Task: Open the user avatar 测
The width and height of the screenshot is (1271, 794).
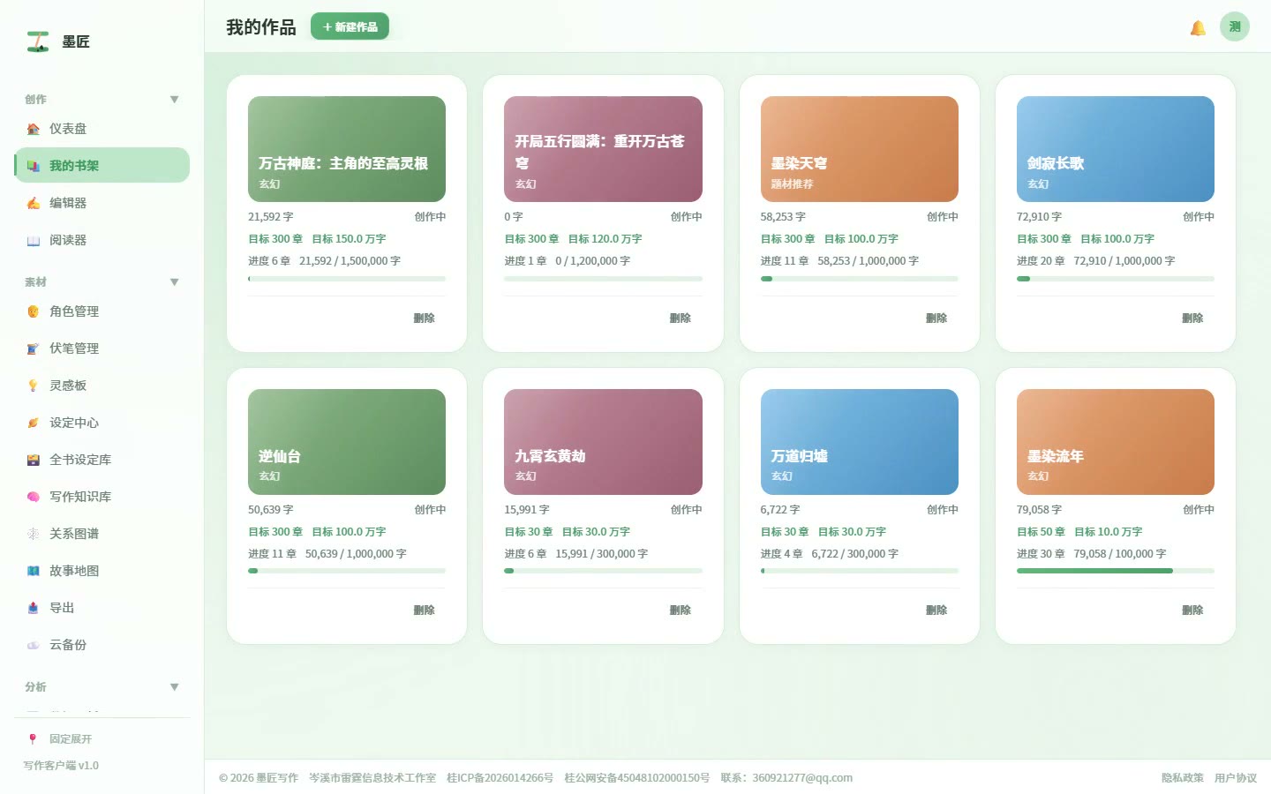Action: click(x=1235, y=26)
